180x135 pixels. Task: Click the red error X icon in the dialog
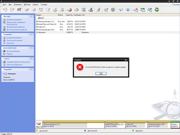point(80,67)
